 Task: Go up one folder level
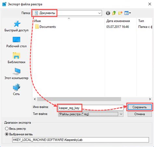pos(114,13)
